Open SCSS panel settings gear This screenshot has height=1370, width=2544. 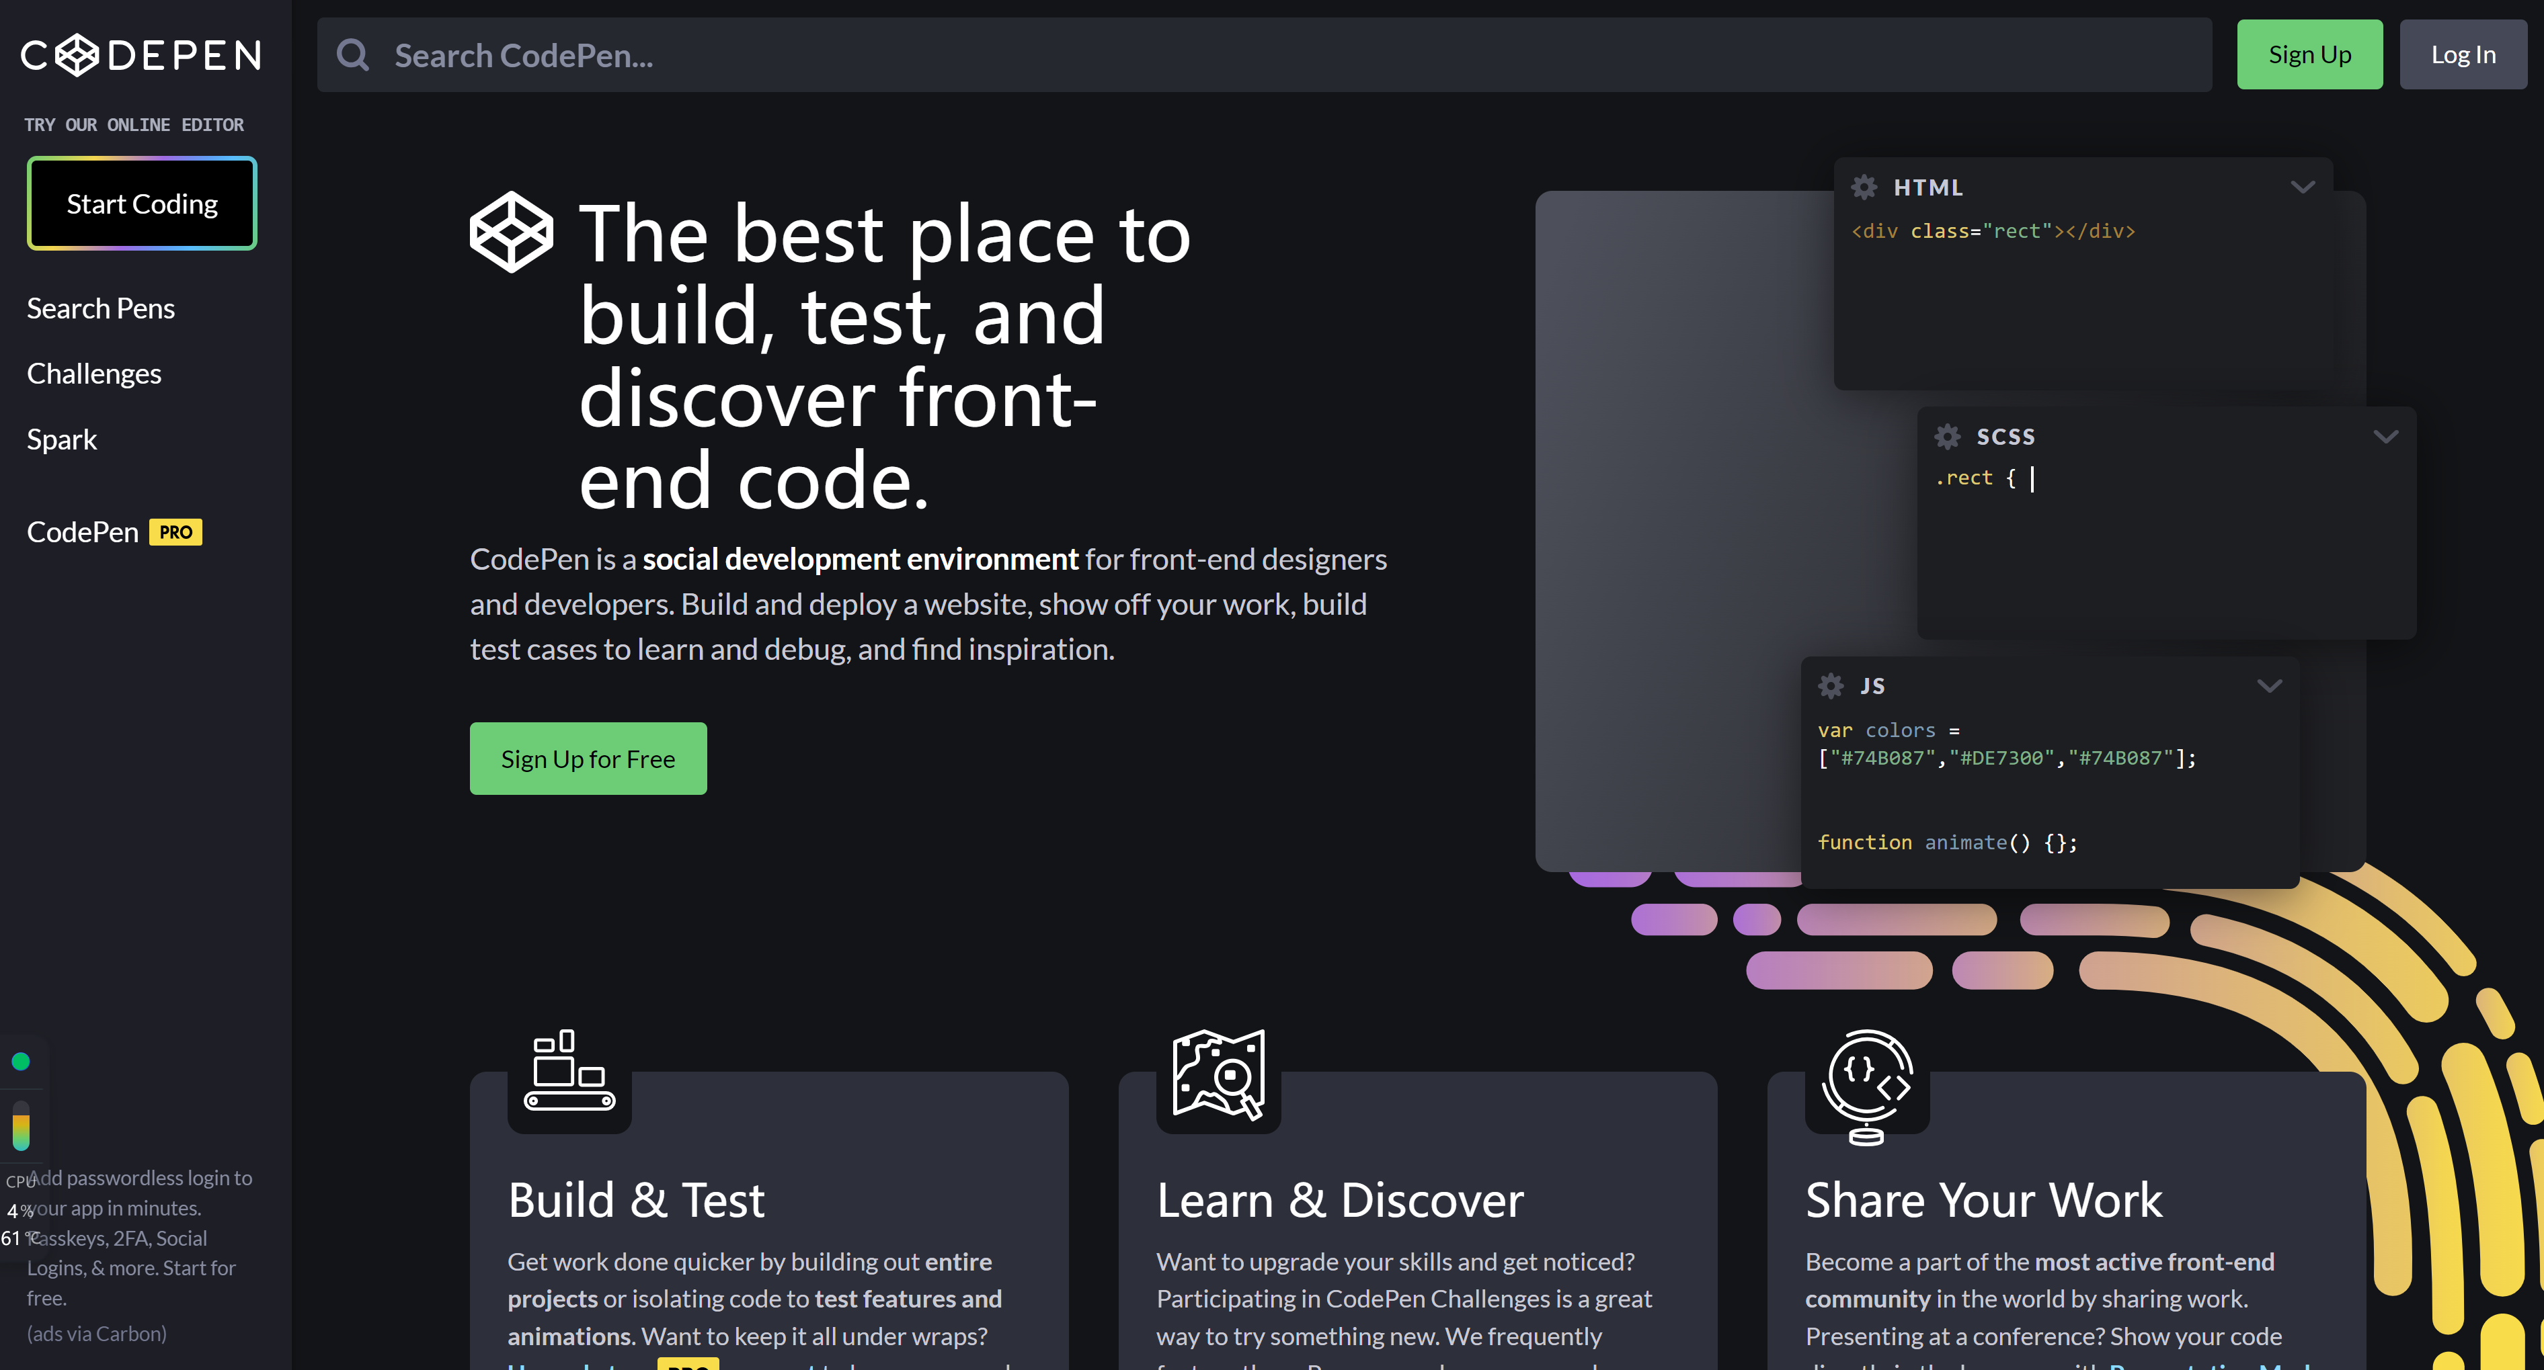[1946, 436]
